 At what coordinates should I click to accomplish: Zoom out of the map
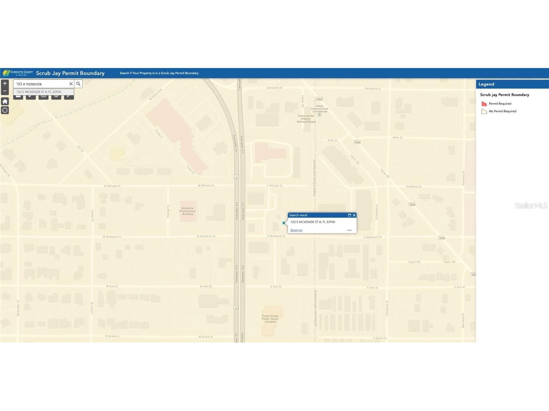5,91
